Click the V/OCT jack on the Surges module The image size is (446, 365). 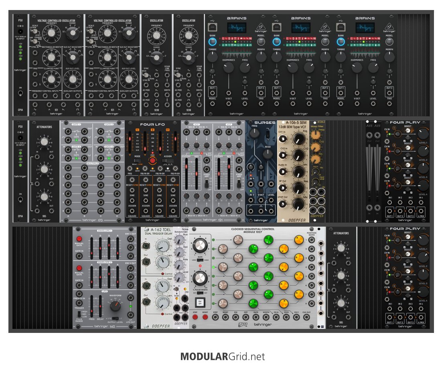[261, 200]
